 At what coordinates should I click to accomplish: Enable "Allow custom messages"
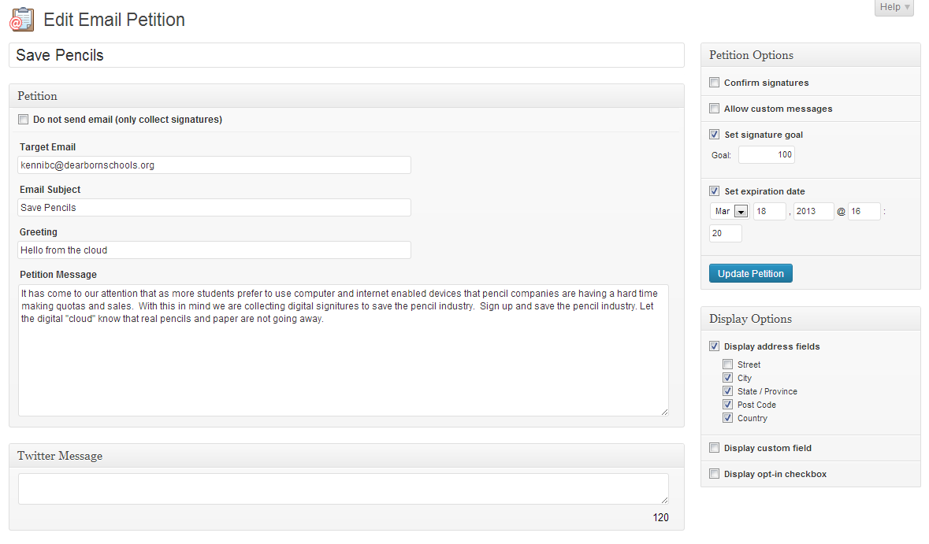(x=714, y=108)
